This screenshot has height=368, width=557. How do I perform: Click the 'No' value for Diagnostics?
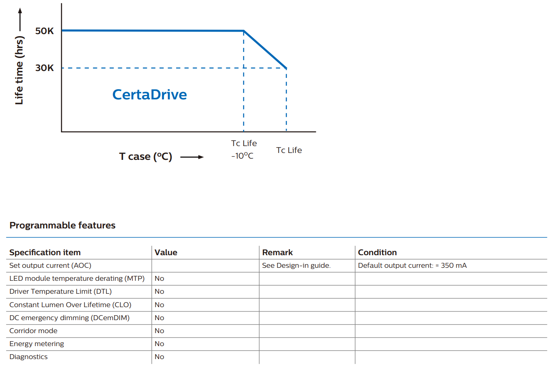(x=160, y=357)
